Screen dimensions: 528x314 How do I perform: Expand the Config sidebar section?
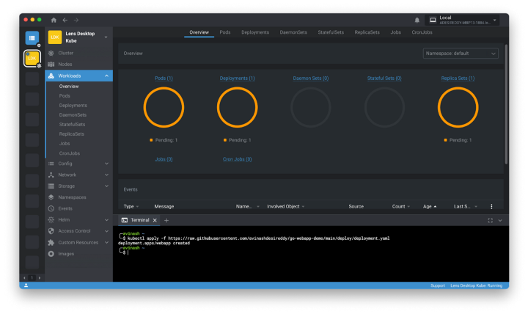pyautogui.click(x=106, y=164)
